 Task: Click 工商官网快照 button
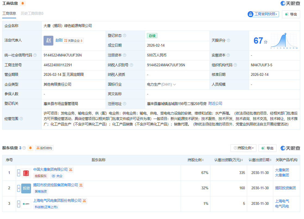pos(263,14)
